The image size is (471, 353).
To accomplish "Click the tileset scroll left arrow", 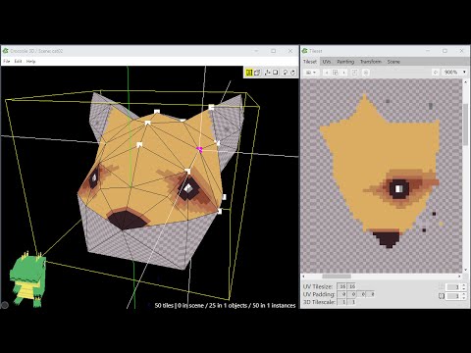I will 303,277.
